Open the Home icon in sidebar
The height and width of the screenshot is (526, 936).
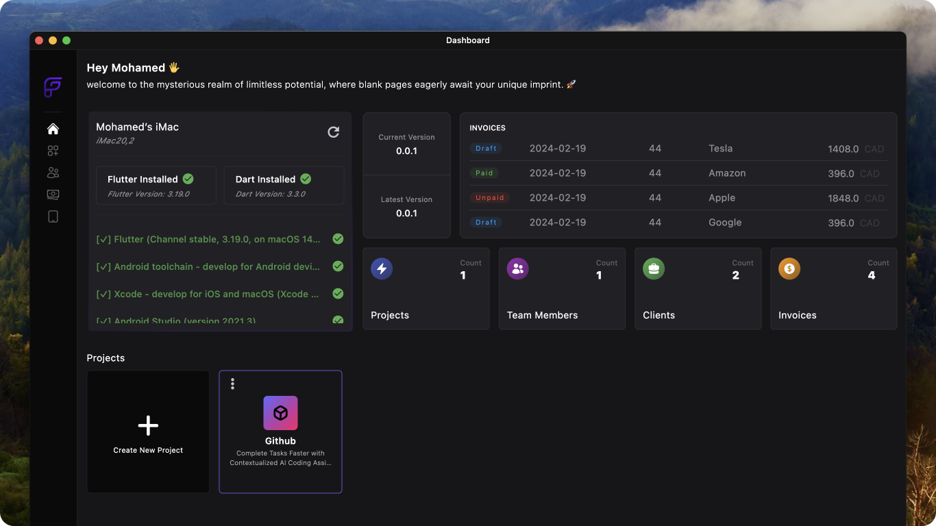[x=53, y=129]
